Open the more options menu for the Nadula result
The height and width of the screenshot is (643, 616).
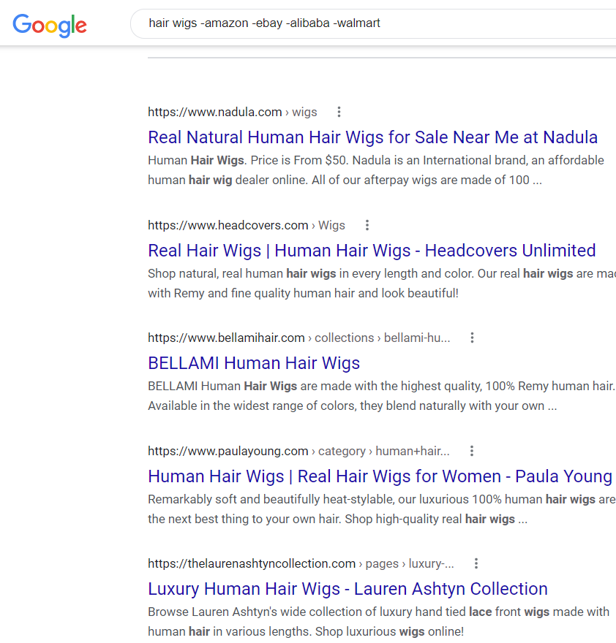[x=339, y=112]
